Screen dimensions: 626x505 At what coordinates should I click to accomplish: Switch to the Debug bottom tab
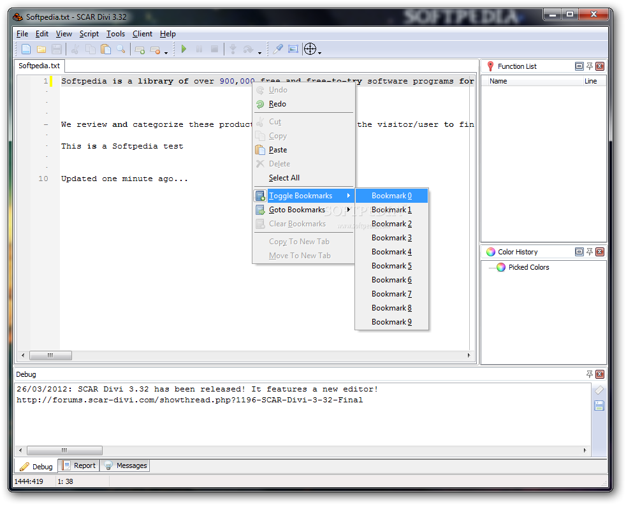point(36,466)
